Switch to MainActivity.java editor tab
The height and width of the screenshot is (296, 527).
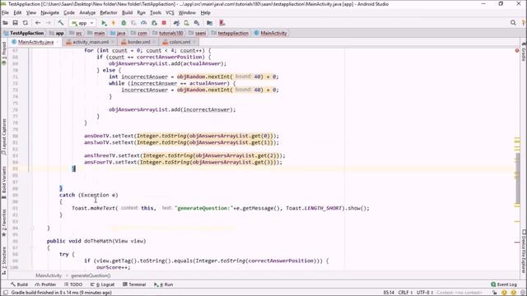point(35,42)
